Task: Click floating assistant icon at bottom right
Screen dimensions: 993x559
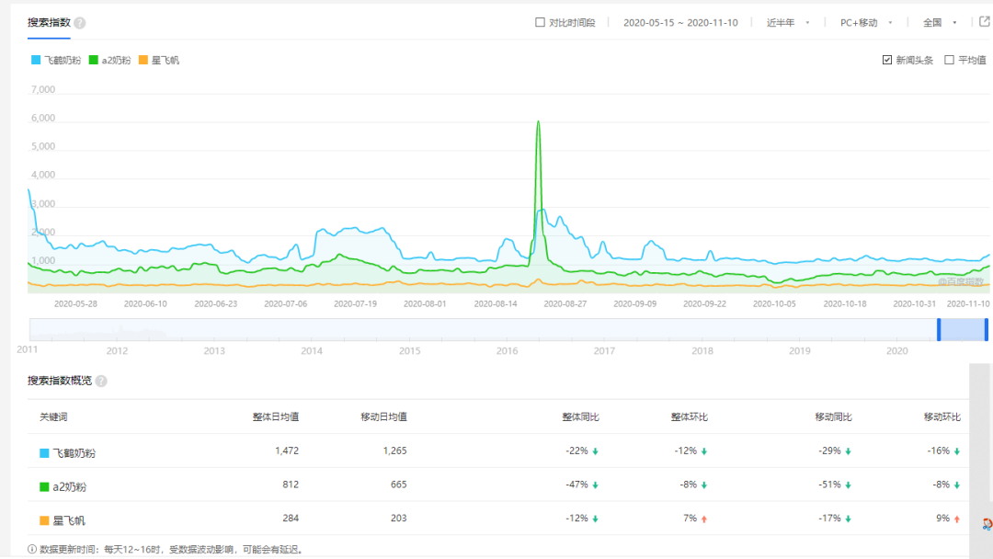Action: 987,523
